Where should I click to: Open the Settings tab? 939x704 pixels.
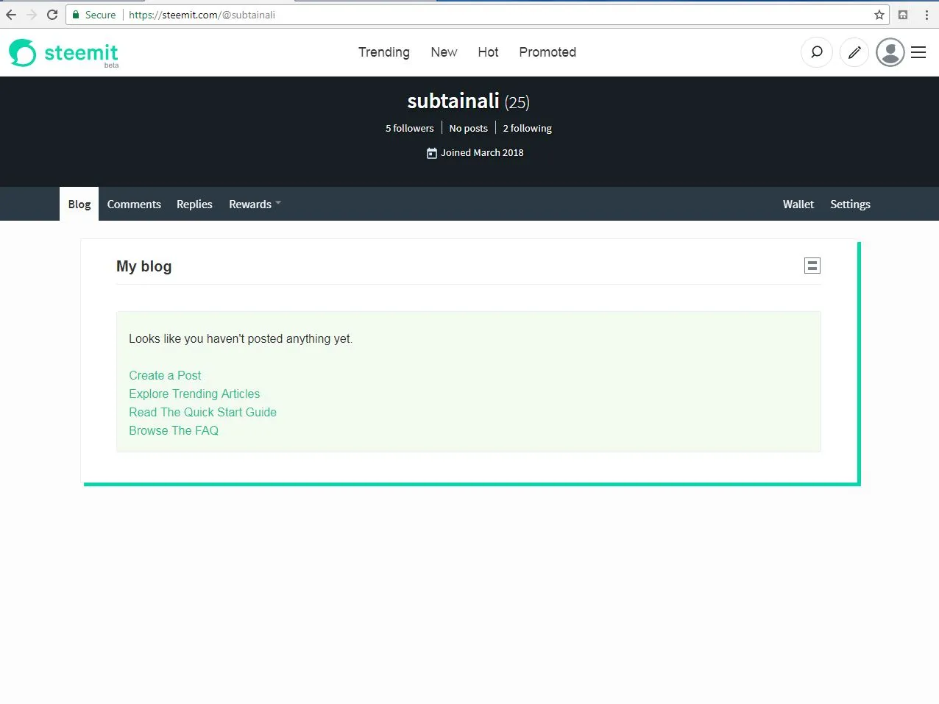pyautogui.click(x=850, y=205)
